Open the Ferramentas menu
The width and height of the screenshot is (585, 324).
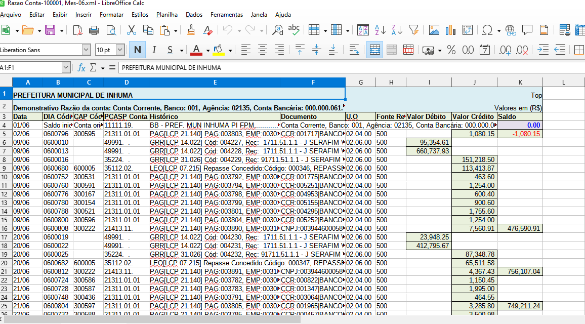(226, 15)
